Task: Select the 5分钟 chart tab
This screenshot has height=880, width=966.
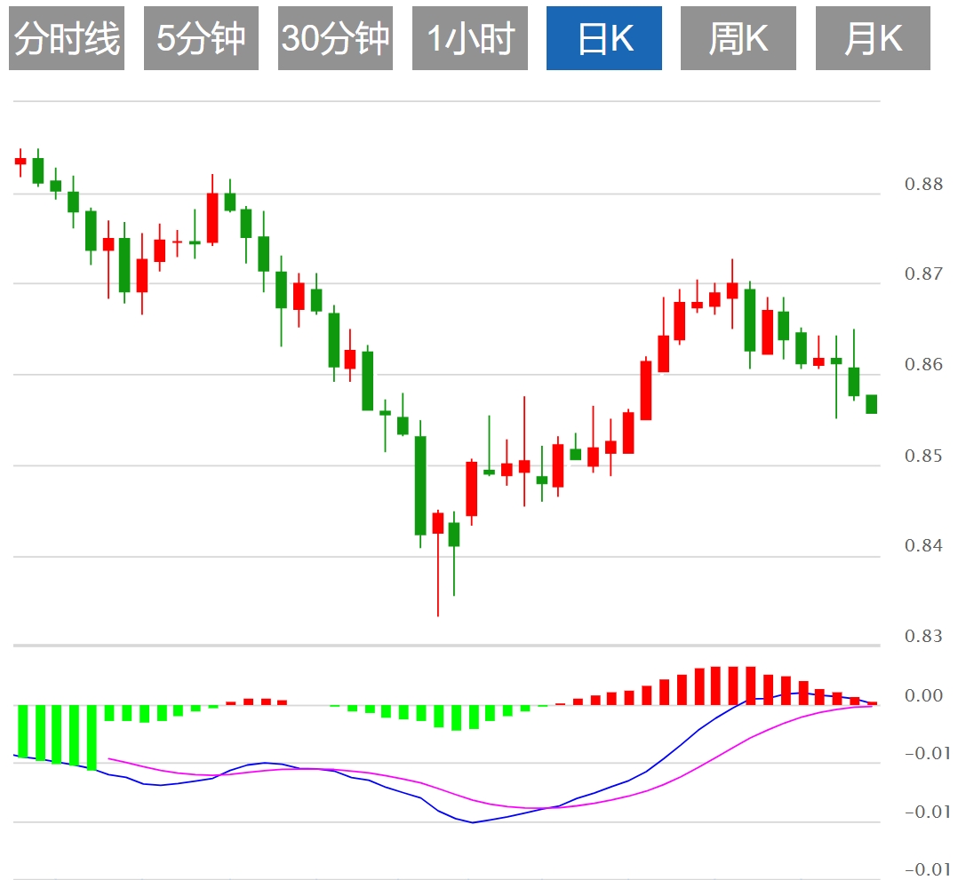Action: click(x=201, y=38)
